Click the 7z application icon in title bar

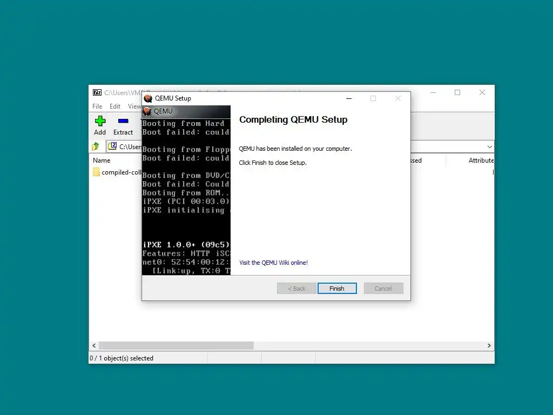pos(97,92)
